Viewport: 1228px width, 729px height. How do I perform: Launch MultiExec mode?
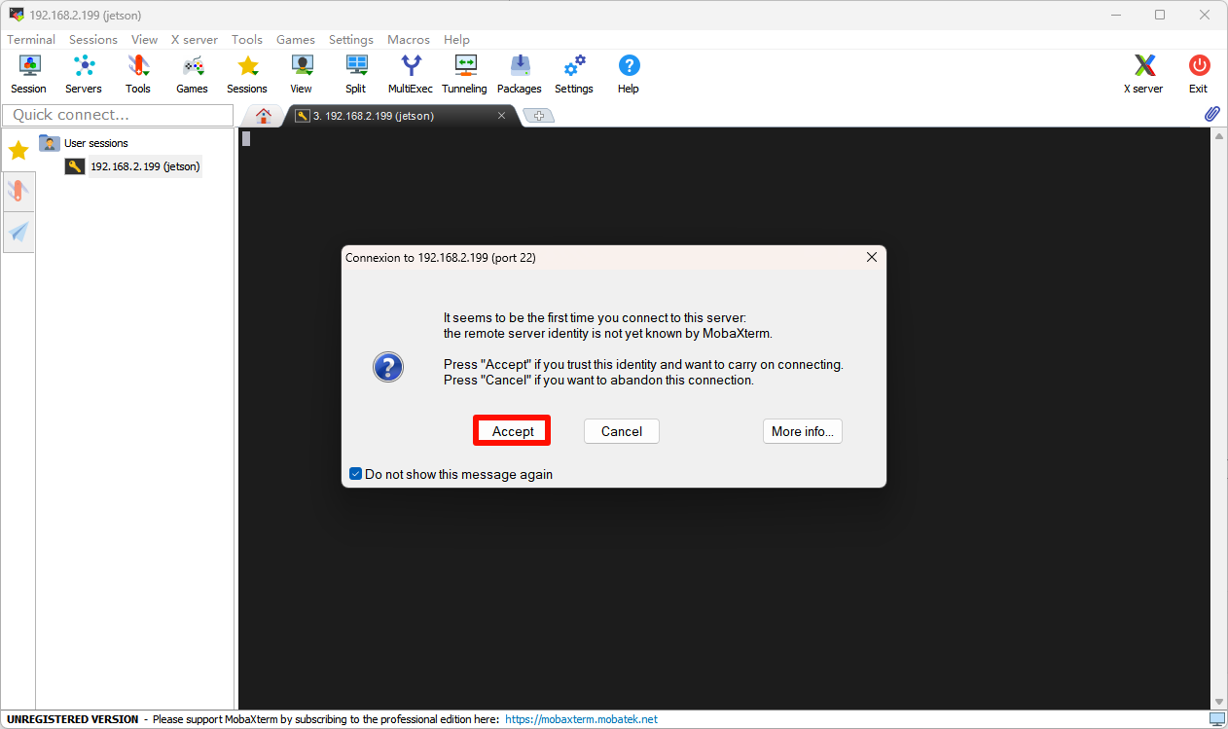coord(412,74)
